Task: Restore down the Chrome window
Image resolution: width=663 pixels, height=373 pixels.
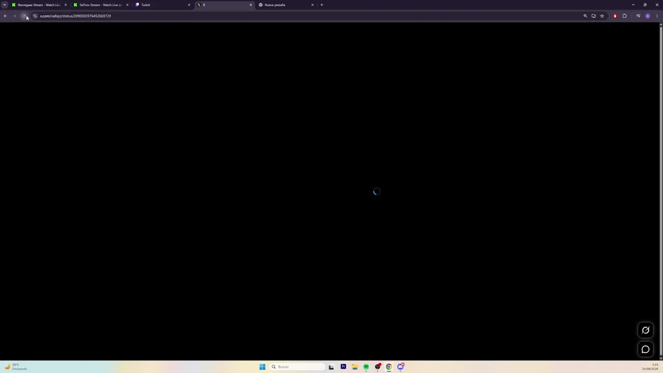Action: pos(645,5)
